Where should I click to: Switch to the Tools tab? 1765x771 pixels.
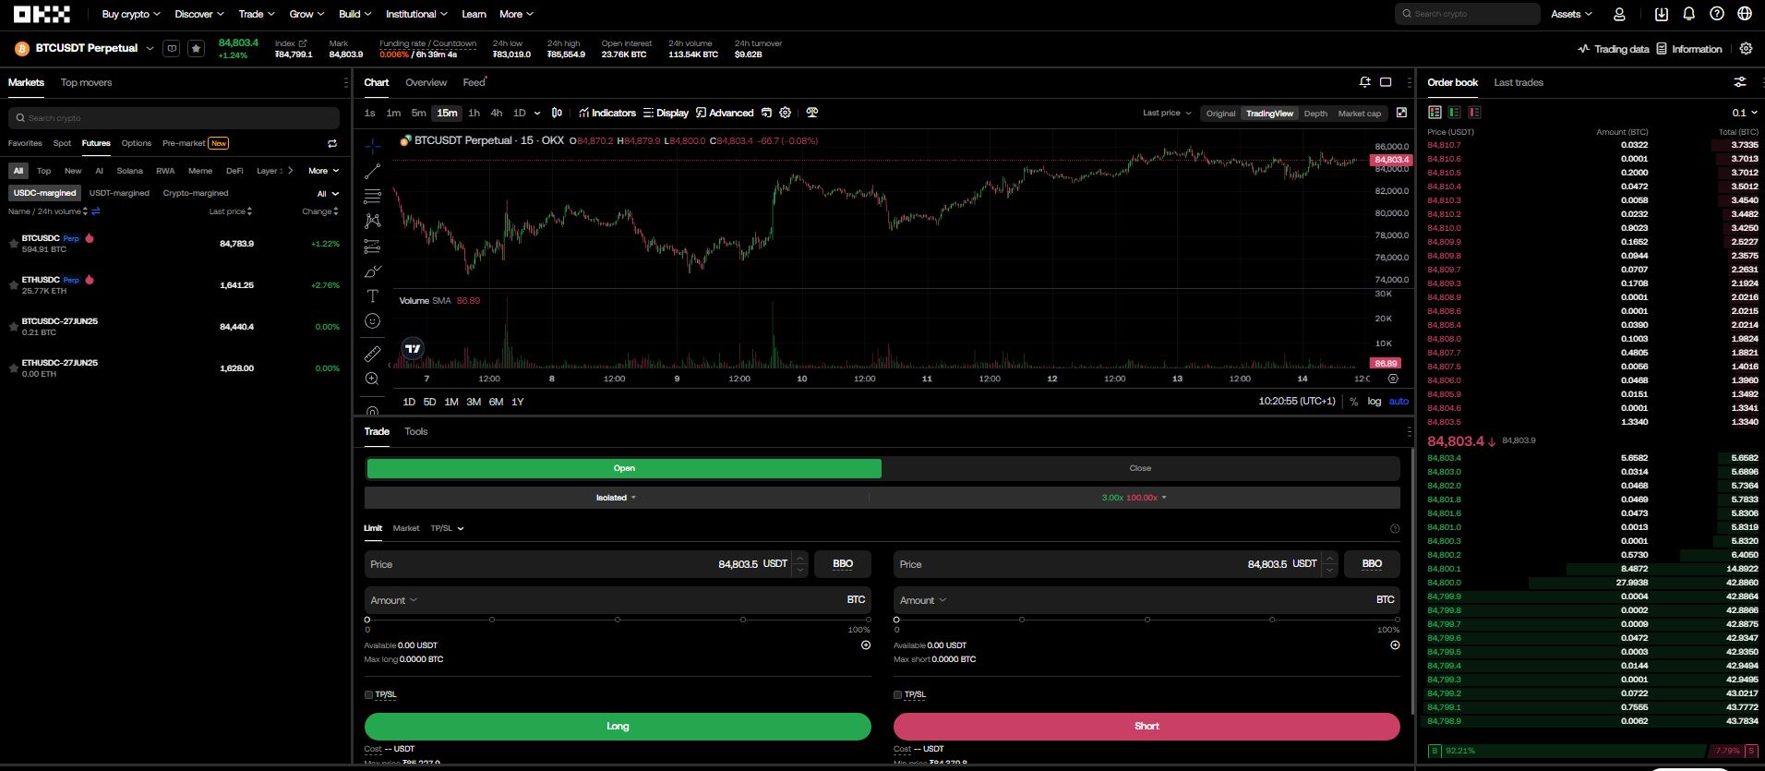(x=415, y=431)
